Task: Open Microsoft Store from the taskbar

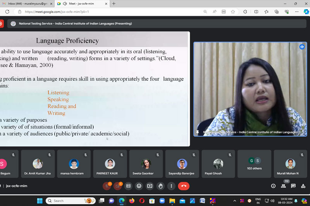Action: 152,201
